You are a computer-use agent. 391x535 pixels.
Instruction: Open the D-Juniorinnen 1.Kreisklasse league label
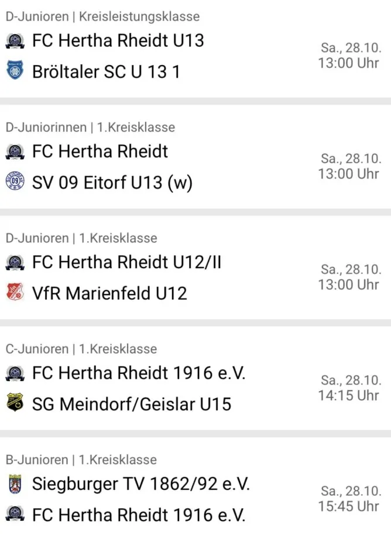point(90,127)
